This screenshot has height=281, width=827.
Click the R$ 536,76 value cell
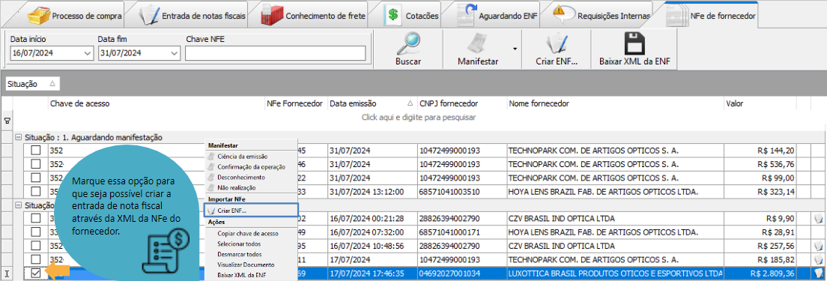(x=760, y=164)
